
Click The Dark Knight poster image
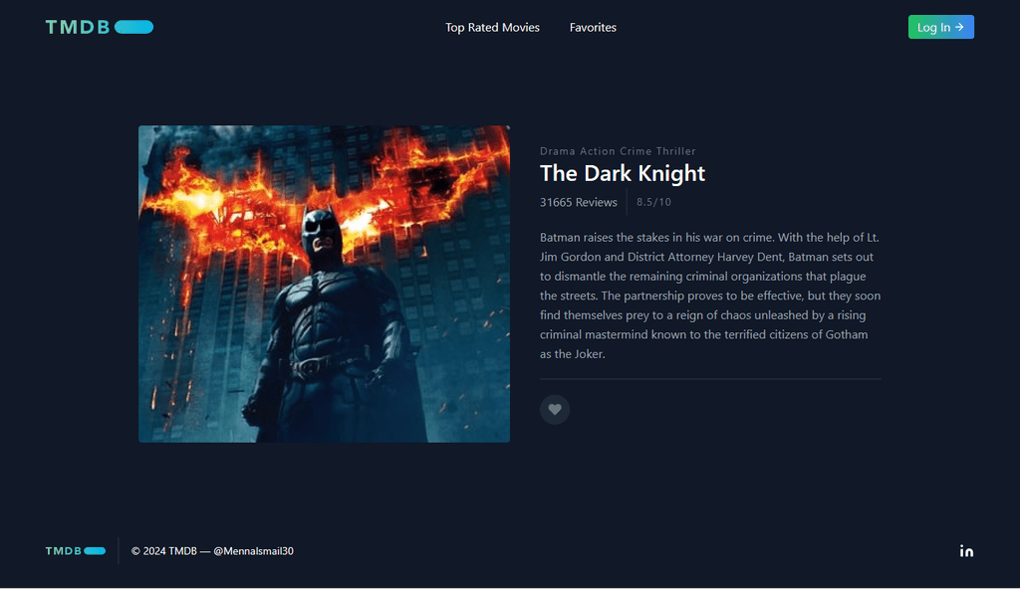pyautogui.click(x=324, y=285)
